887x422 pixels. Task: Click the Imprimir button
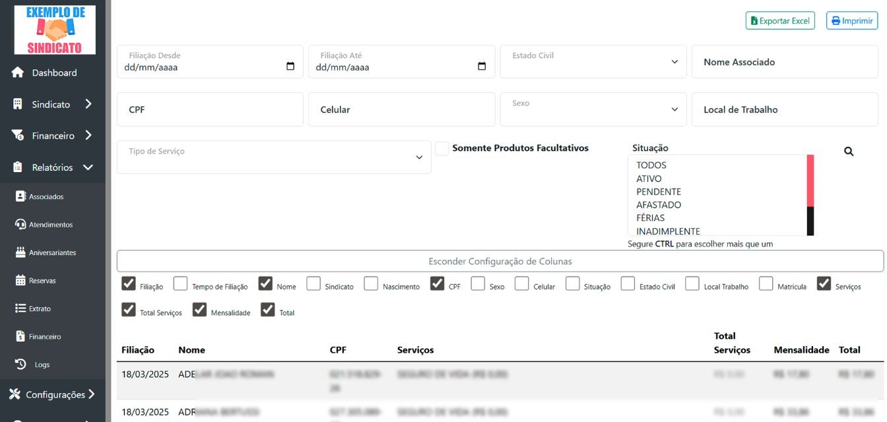coord(852,20)
